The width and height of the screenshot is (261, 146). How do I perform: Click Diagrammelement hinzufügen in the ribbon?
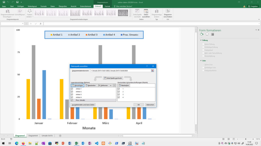8,13
